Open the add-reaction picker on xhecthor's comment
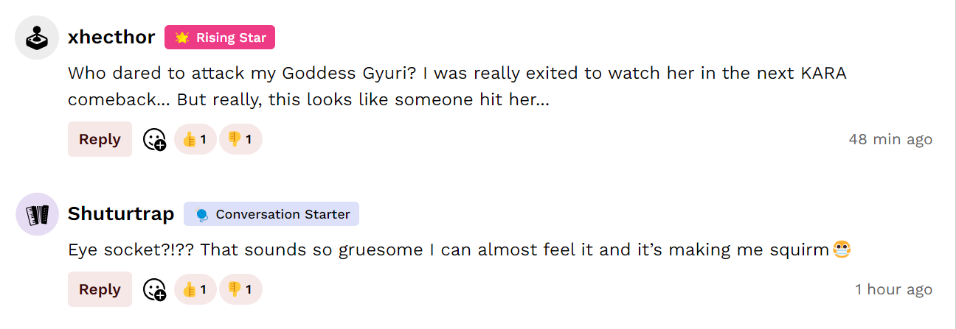The height and width of the screenshot is (329, 956). (x=154, y=140)
